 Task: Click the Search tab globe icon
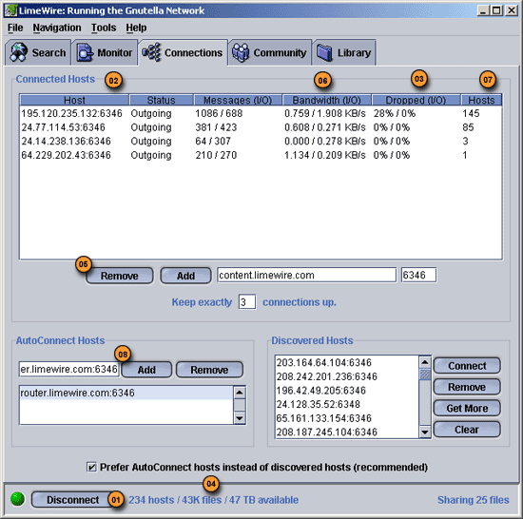(18, 52)
